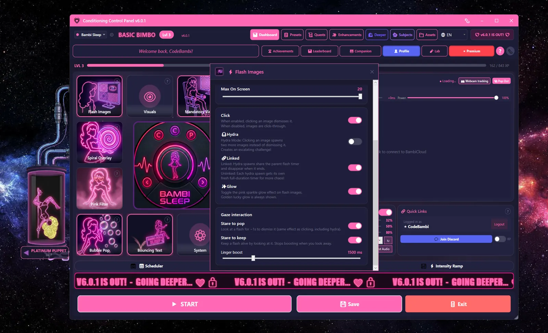Image resolution: width=548 pixels, height=333 pixels.
Task: Click the purple C button atop the dial
Action: [175, 130]
